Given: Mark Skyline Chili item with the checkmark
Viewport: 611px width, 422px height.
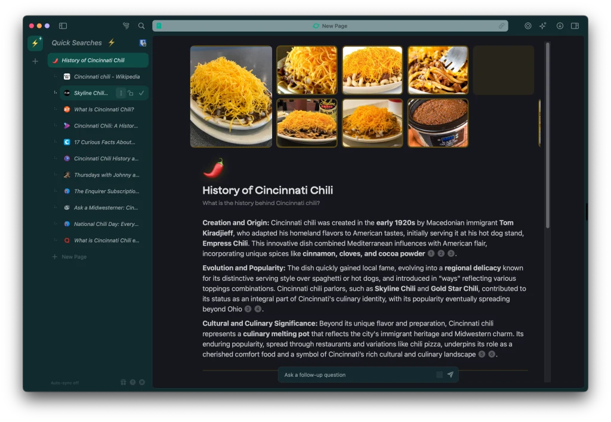Looking at the screenshot, I should (141, 93).
